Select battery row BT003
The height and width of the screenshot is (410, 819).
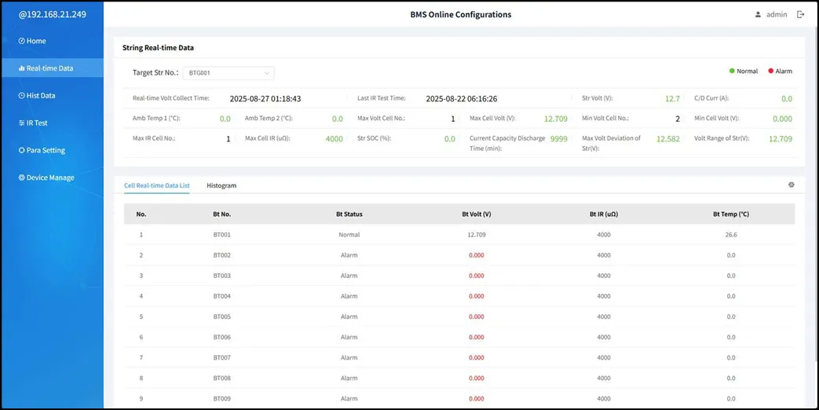[459, 275]
